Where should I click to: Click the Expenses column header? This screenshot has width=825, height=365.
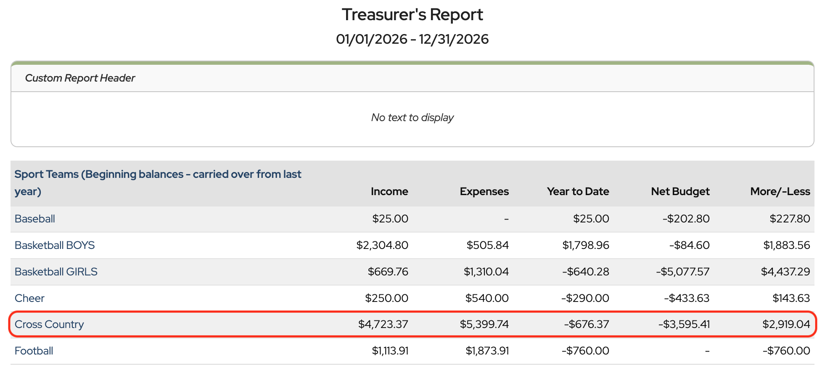pyautogui.click(x=484, y=191)
